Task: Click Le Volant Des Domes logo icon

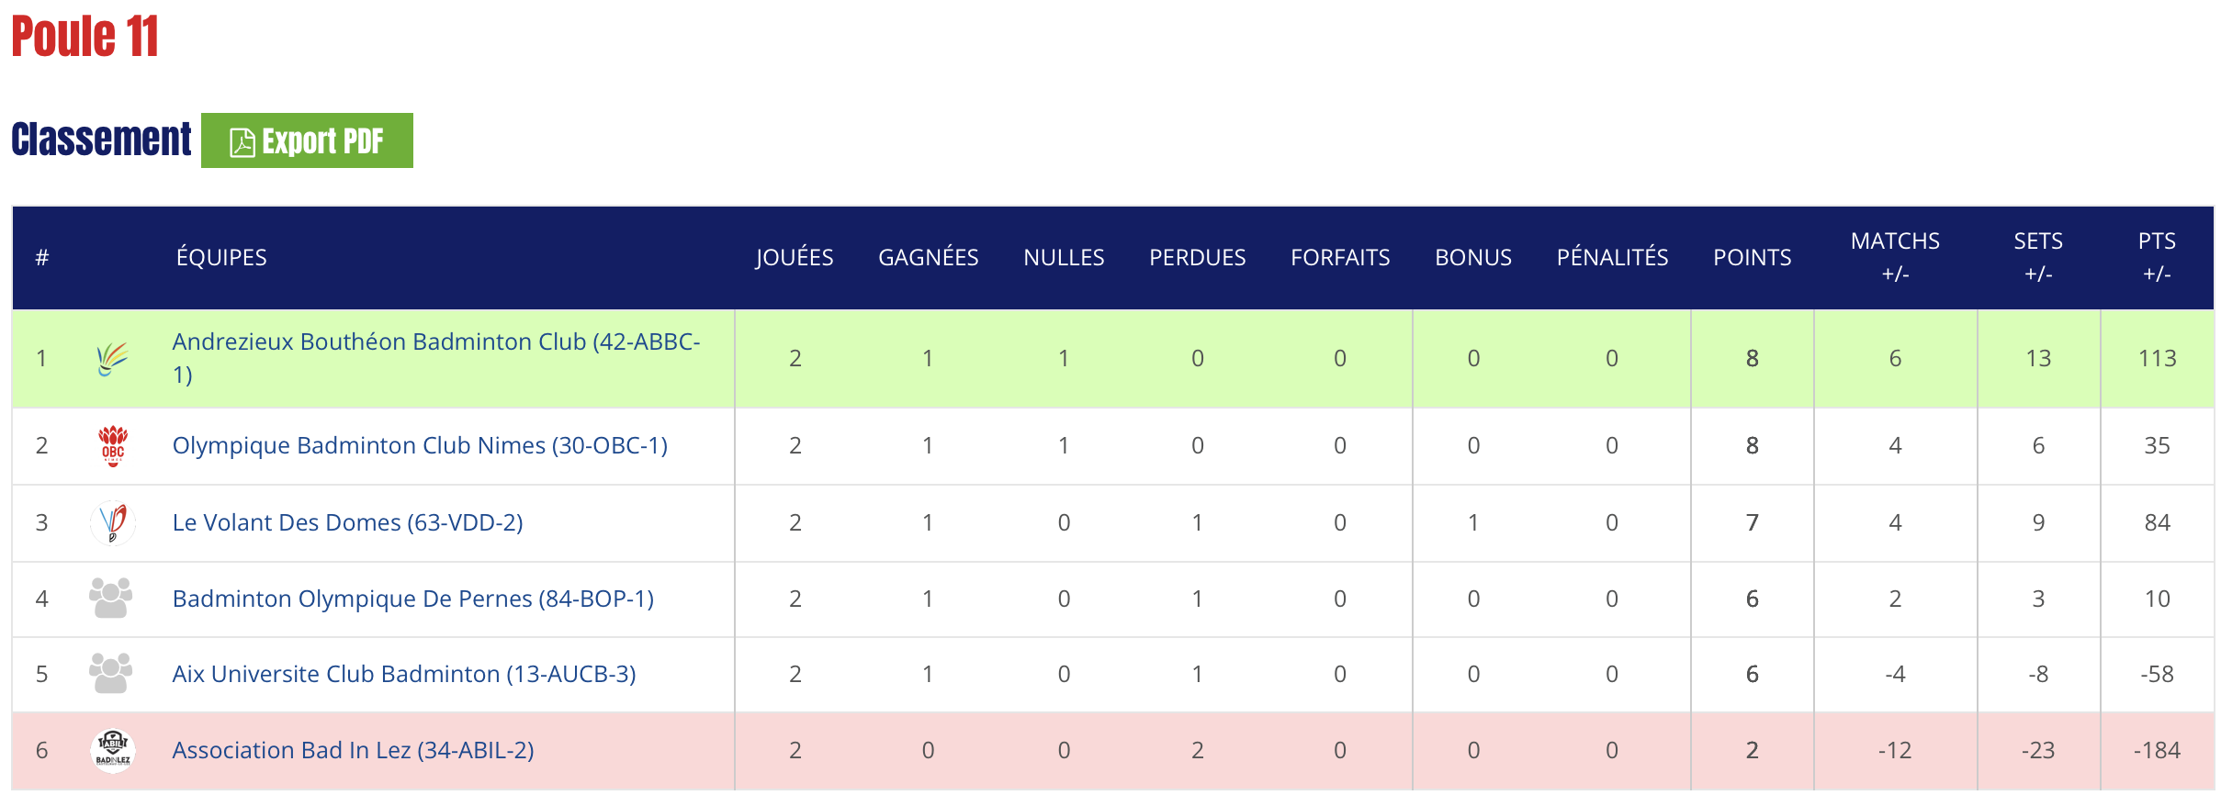Action: (x=113, y=523)
